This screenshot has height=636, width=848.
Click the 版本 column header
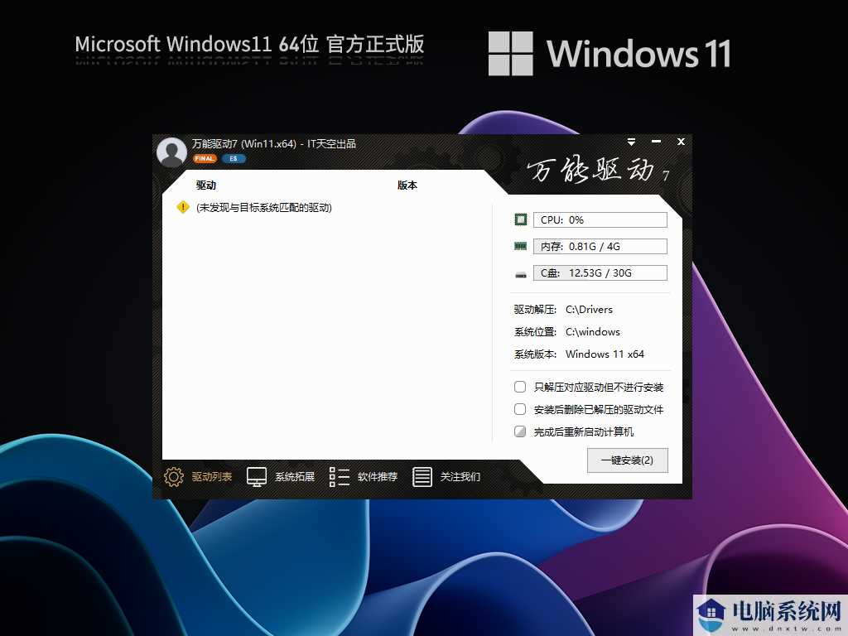click(407, 185)
